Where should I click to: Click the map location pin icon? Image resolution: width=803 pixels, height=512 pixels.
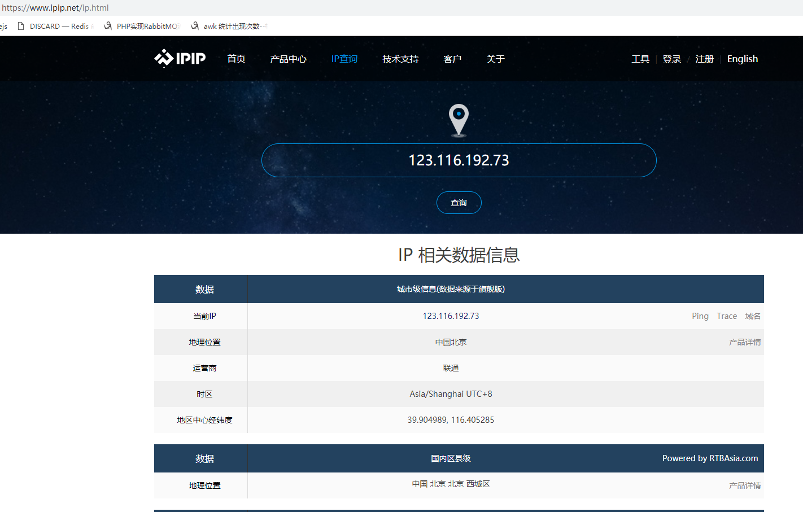pyautogui.click(x=459, y=120)
